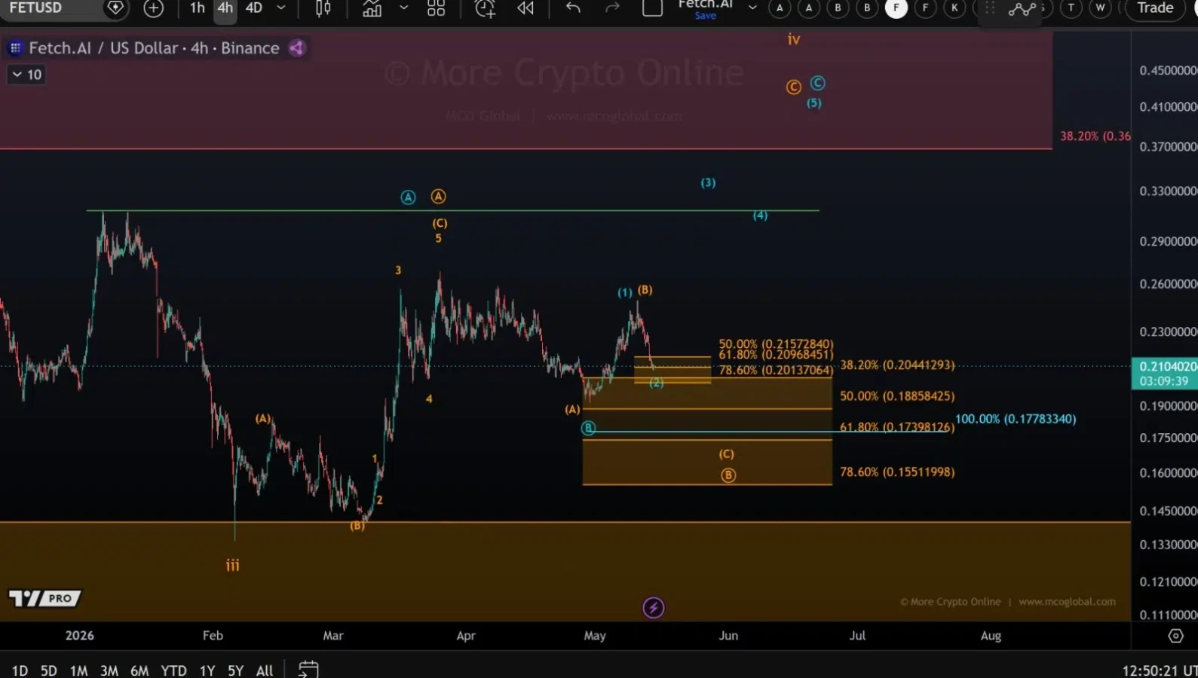Select the first B quick-access circle
Viewport: 1198px width, 678px height.
tap(838, 8)
